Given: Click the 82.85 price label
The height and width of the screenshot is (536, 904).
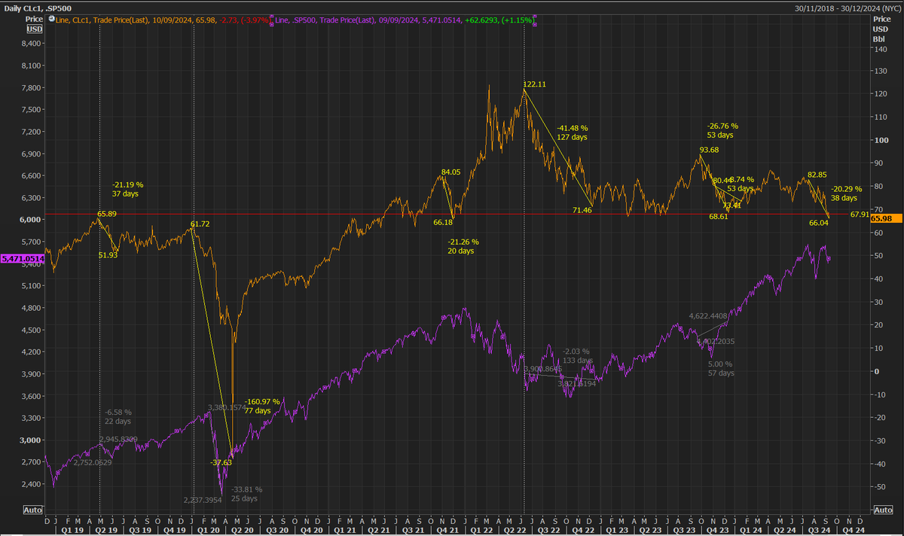Looking at the screenshot, I should (x=817, y=174).
